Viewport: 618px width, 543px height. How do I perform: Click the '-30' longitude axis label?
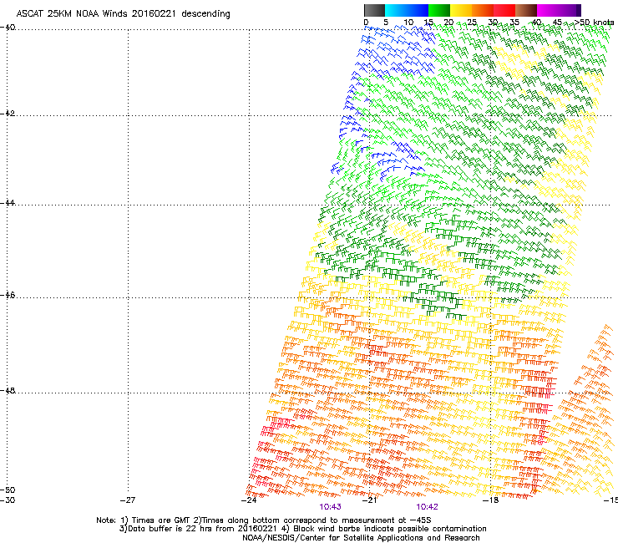click(x=8, y=500)
